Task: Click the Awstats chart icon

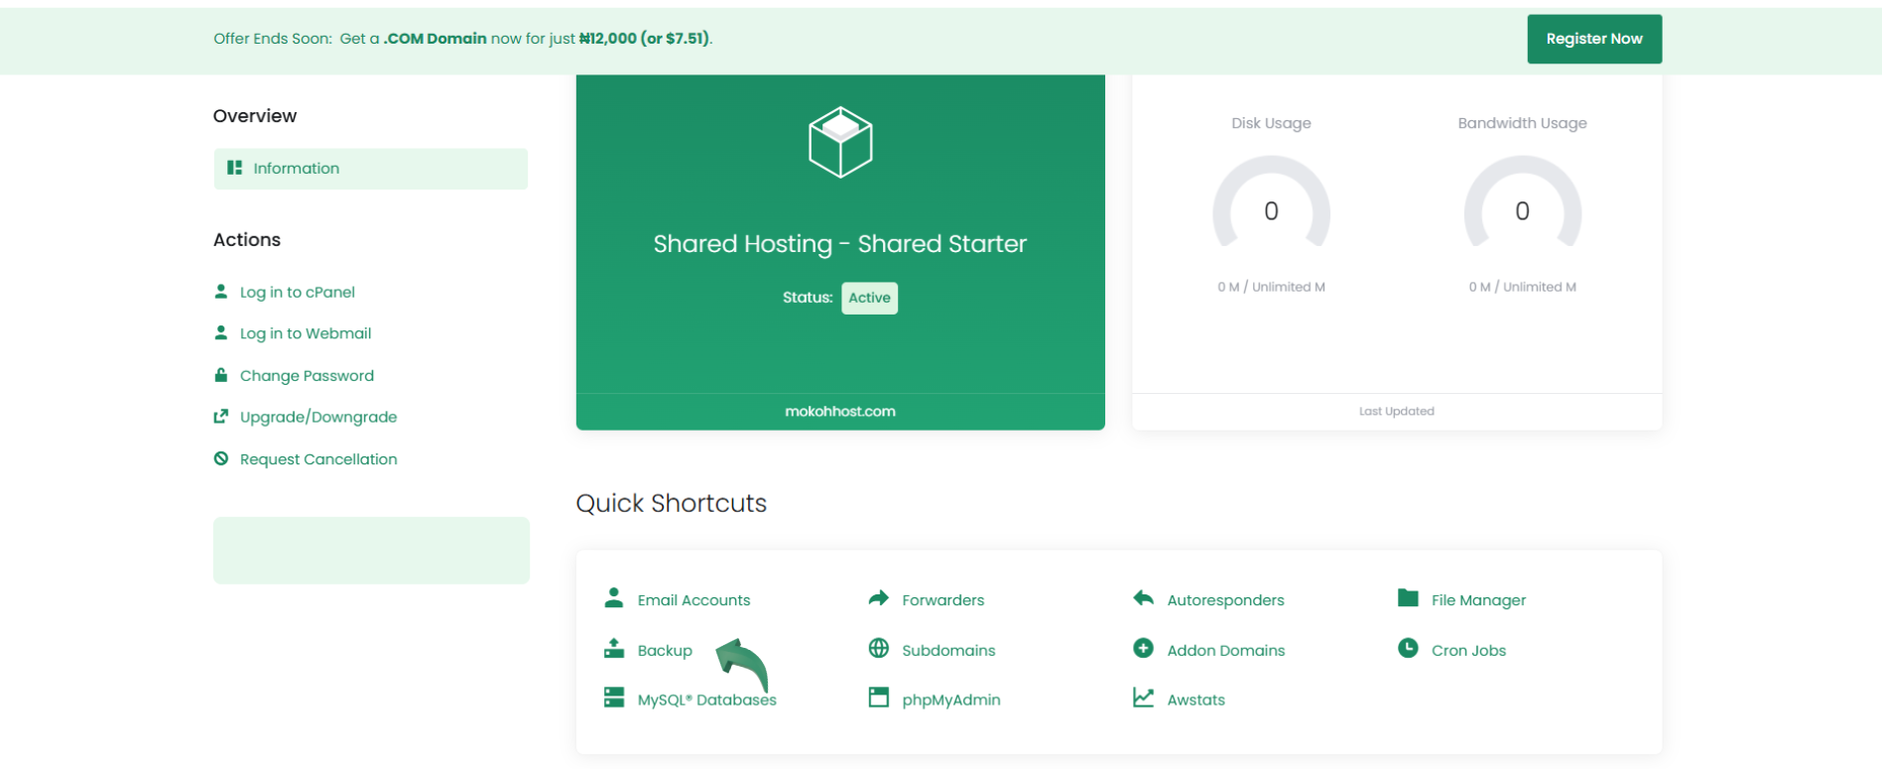Action: pyautogui.click(x=1143, y=698)
